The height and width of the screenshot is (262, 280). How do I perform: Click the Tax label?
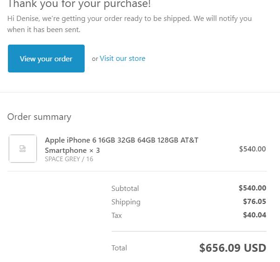117,215
